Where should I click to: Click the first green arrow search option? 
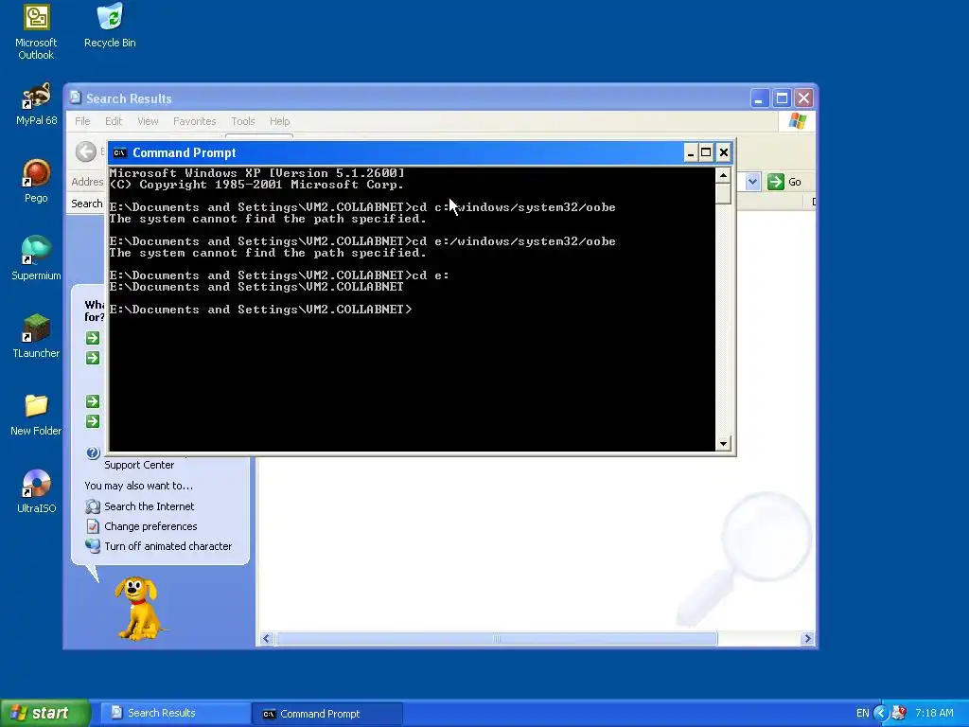[93, 338]
